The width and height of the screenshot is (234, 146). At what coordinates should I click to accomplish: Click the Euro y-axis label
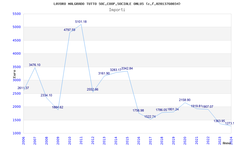[x=14, y=74]
